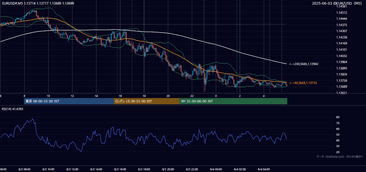This screenshot has width=366, height=172.
Task: Click the RSI(14) 41.4393 label
Action: click(x=13, y=109)
